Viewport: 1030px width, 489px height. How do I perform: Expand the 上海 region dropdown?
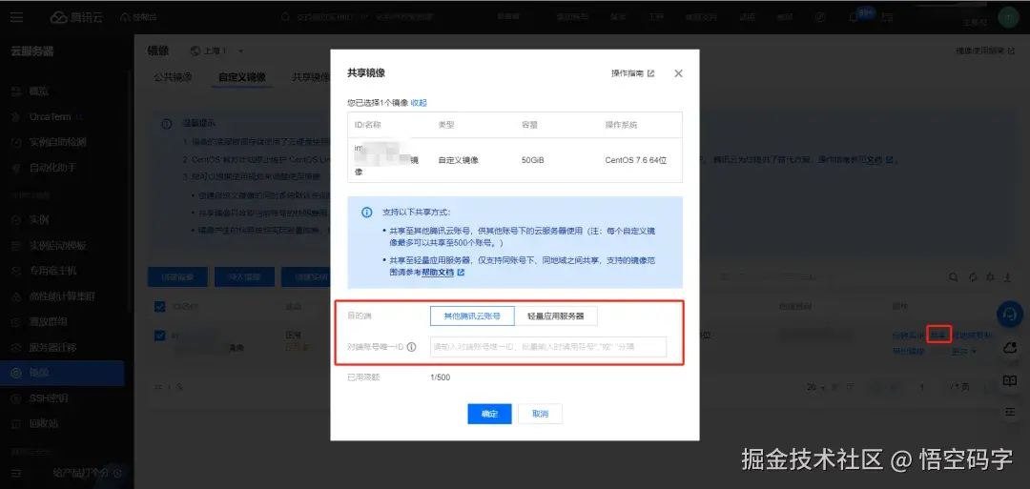216,51
